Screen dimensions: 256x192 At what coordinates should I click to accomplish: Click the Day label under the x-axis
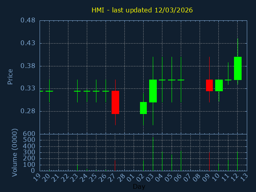139,186
